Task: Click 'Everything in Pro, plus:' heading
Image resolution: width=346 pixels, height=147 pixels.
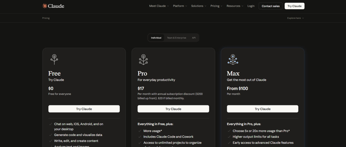Action: coord(244,124)
